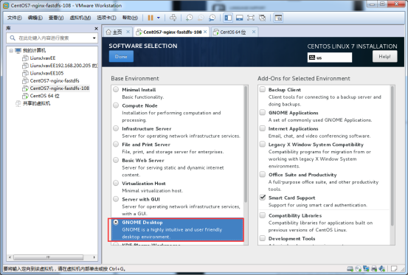Select LiunxJvavEE105 in the library tree
Viewport: 408px width, 275px height.
coord(46,73)
